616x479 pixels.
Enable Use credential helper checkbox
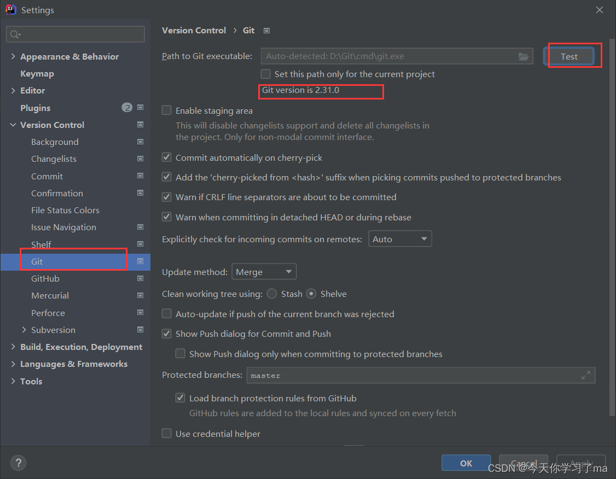166,434
